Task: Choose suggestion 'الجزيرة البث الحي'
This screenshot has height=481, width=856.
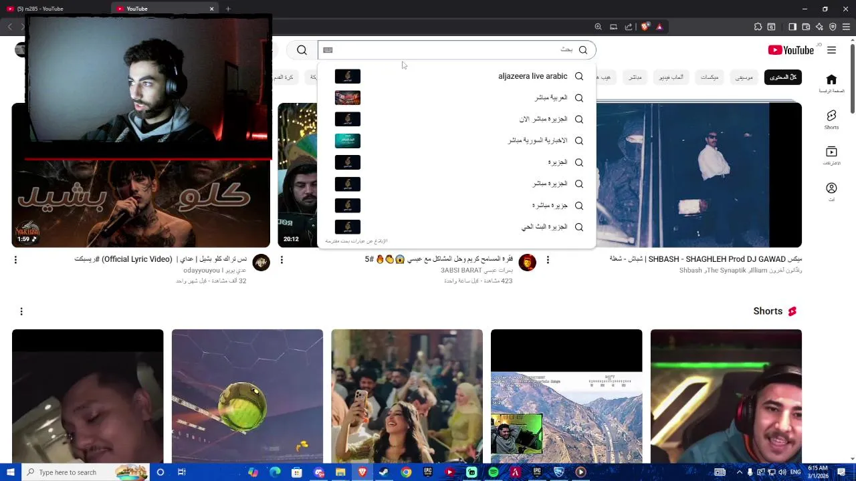Action: pyautogui.click(x=456, y=226)
